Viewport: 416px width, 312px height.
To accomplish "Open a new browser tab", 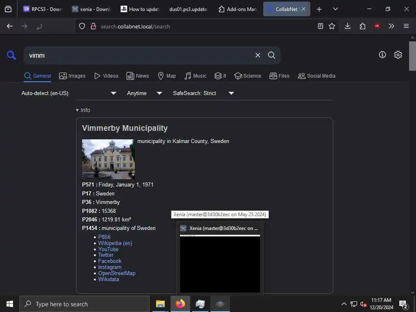I will tap(319, 9).
